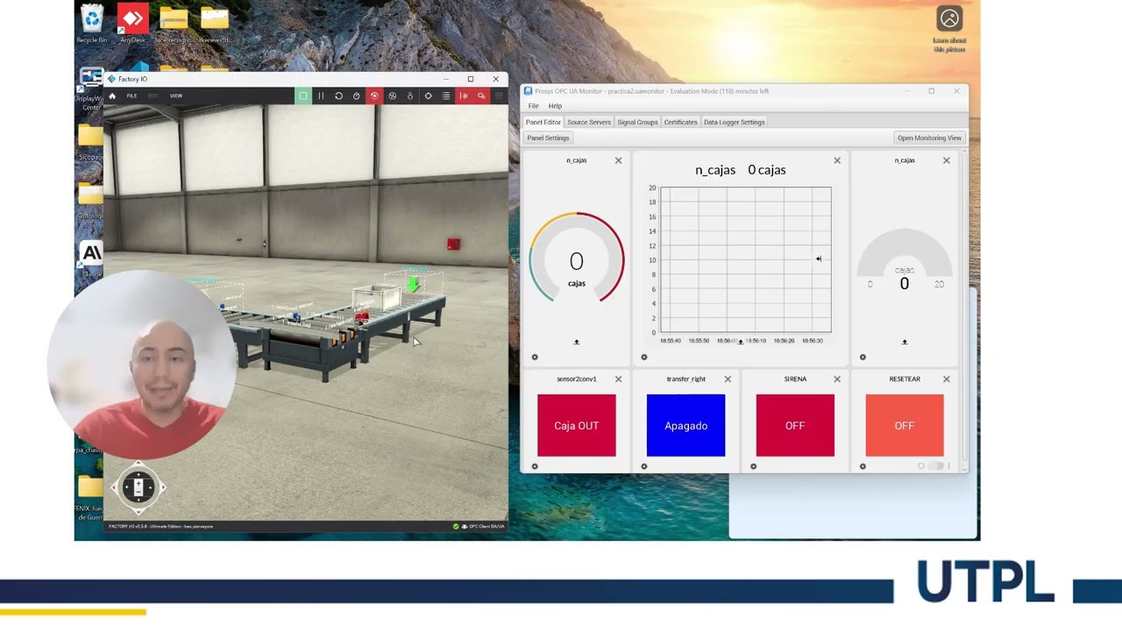Select the fly camera icon in Factory IO

[392, 96]
